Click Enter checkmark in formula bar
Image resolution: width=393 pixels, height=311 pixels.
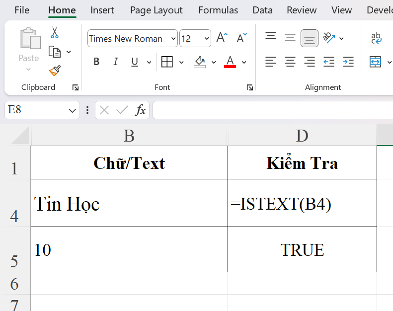(122, 110)
